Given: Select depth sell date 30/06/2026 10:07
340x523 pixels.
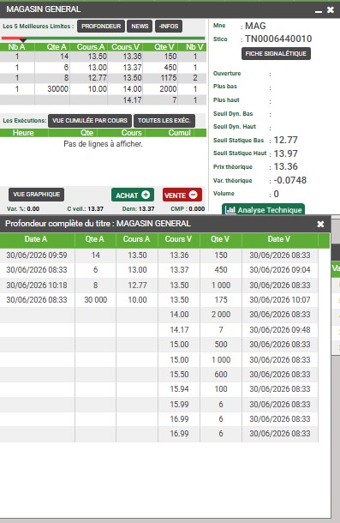Looking at the screenshot, I should point(280,300).
